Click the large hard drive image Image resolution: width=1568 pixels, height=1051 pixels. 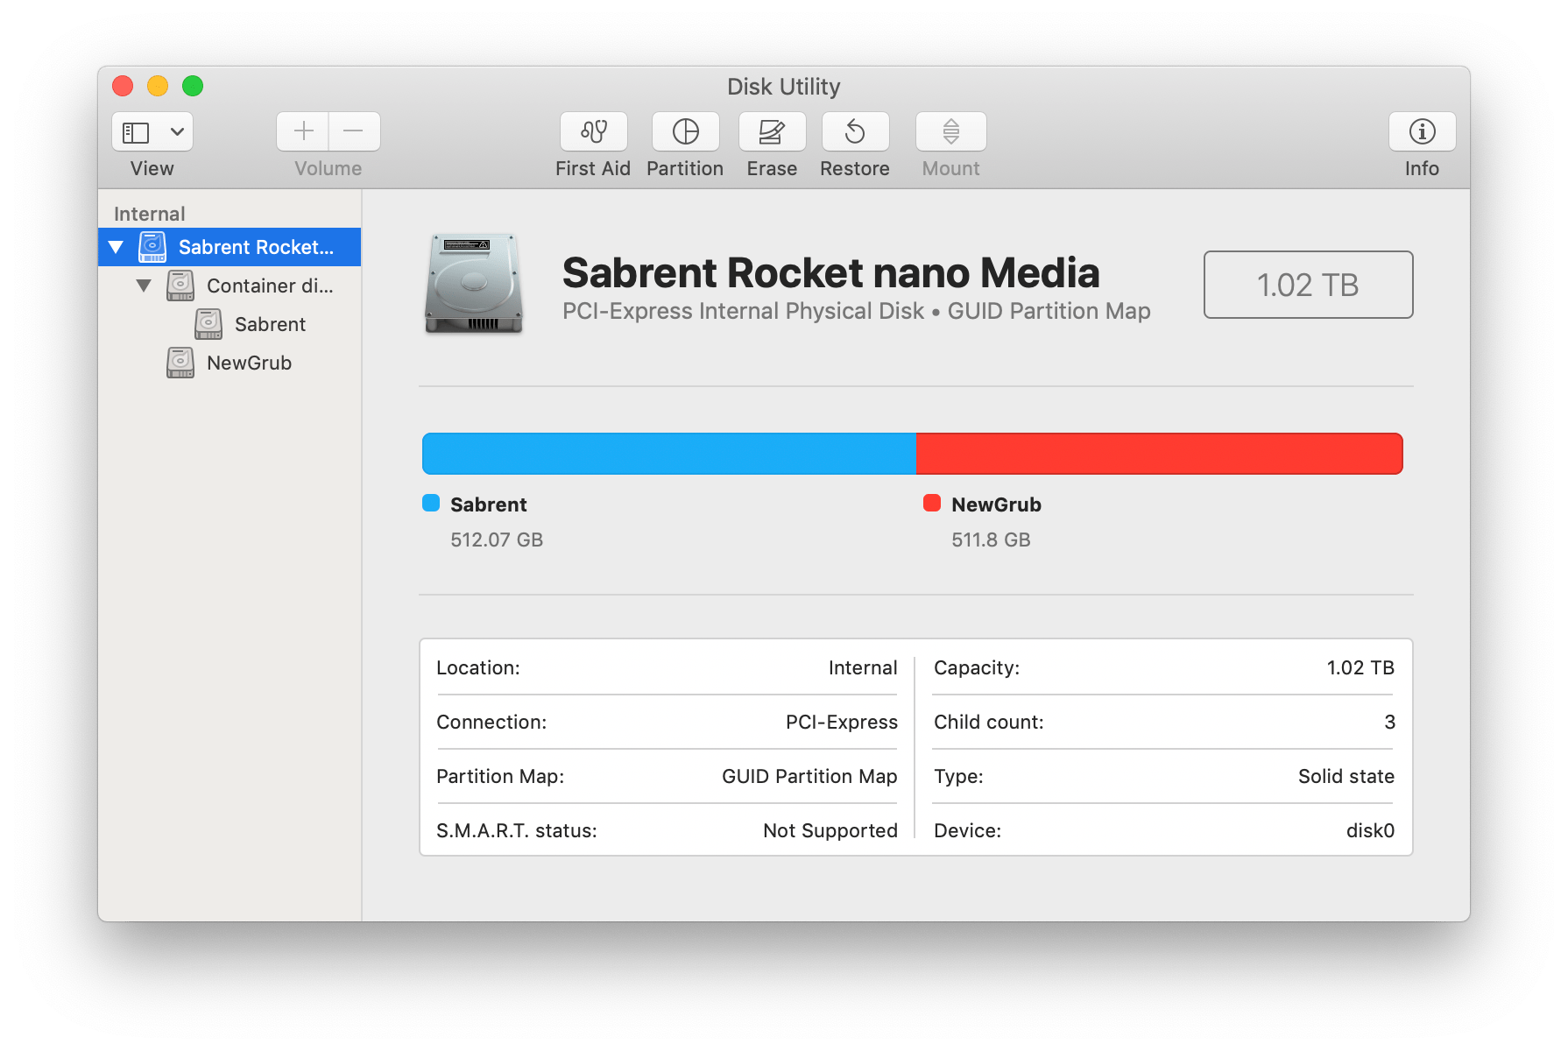pyautogui.click(x=474, y=284)
